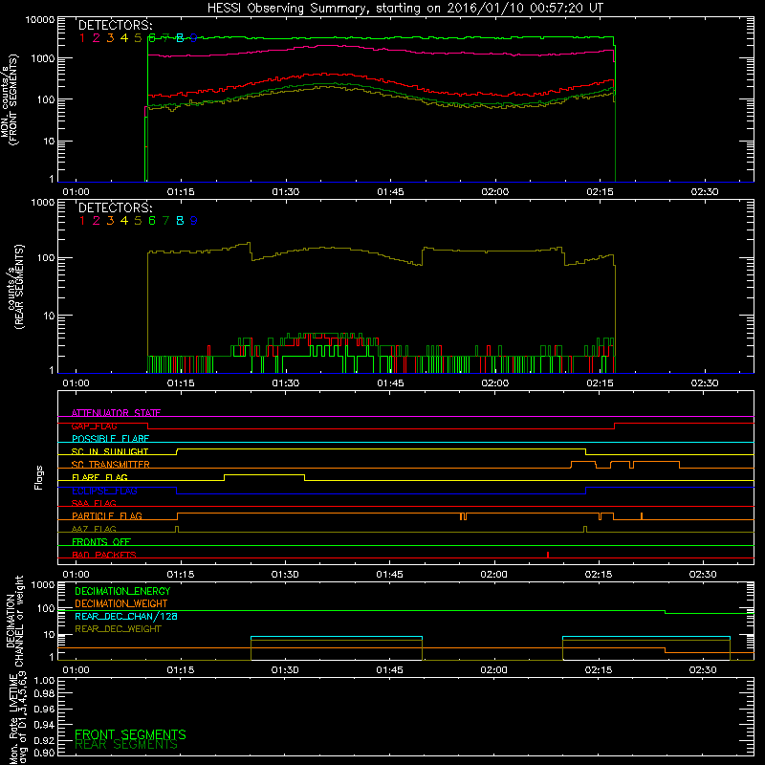Click the 0.98 tick on livetime axis

pos(44,694)
